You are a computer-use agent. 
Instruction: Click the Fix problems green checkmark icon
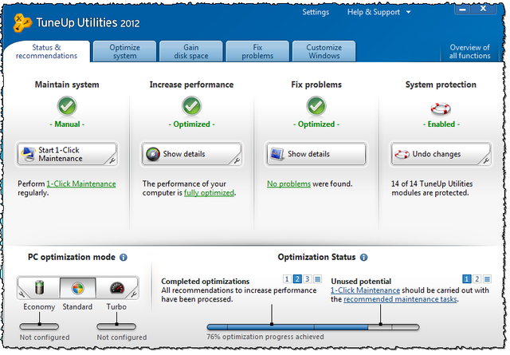click(316, 106)
